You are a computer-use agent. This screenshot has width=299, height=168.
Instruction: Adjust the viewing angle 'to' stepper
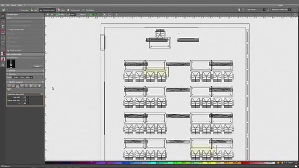(x=28, y=103)
